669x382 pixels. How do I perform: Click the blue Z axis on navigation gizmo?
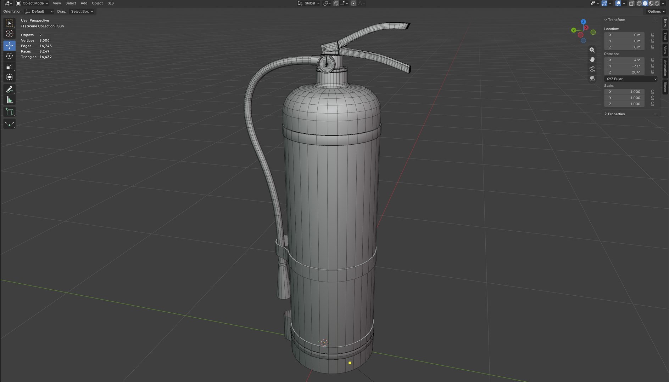583,22
